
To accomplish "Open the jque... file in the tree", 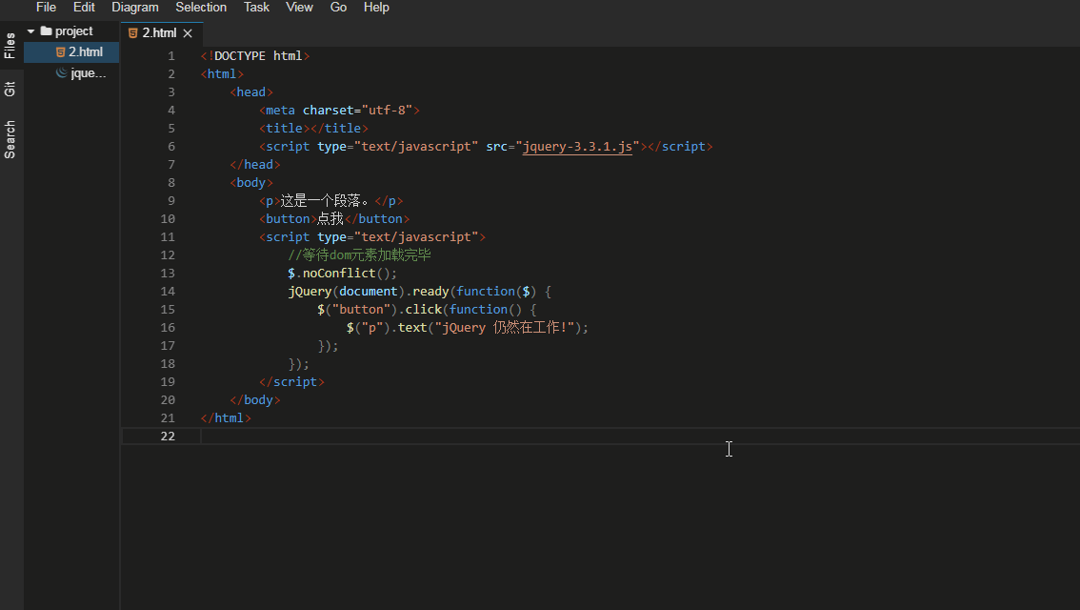I will click(89, 73).
